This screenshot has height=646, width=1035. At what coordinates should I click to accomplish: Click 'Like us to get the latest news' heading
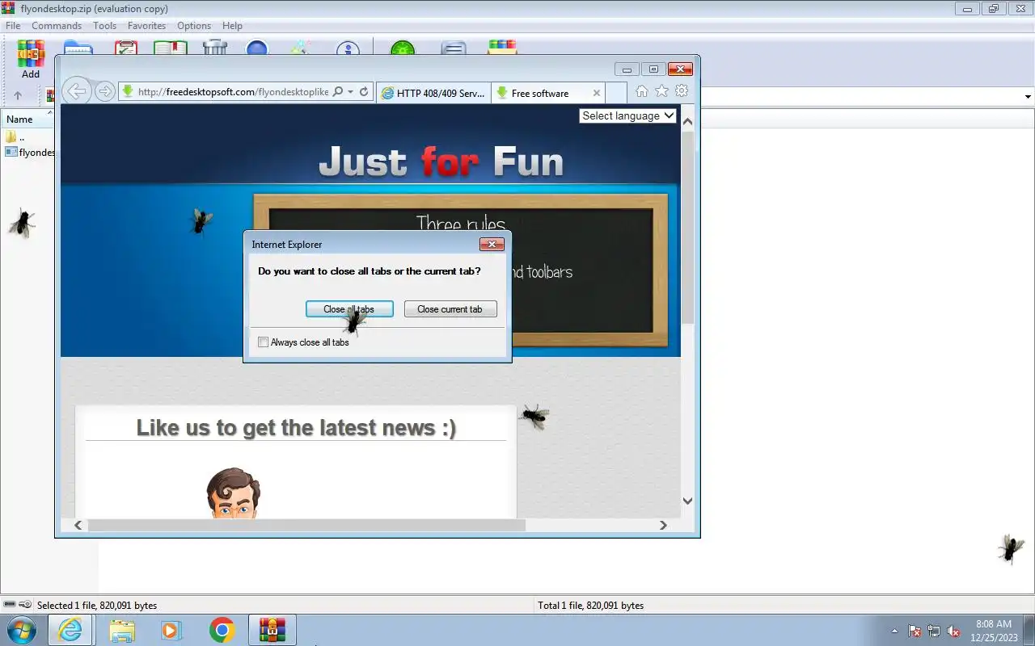296,427
